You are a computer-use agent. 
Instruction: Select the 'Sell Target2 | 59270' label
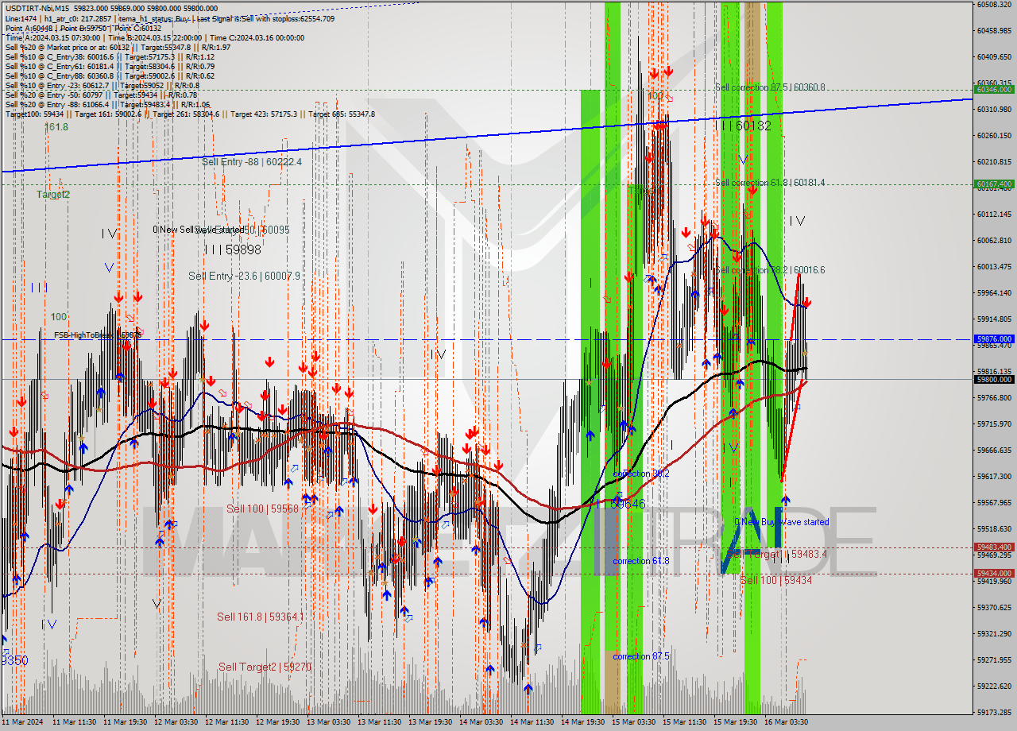[265, 667]
